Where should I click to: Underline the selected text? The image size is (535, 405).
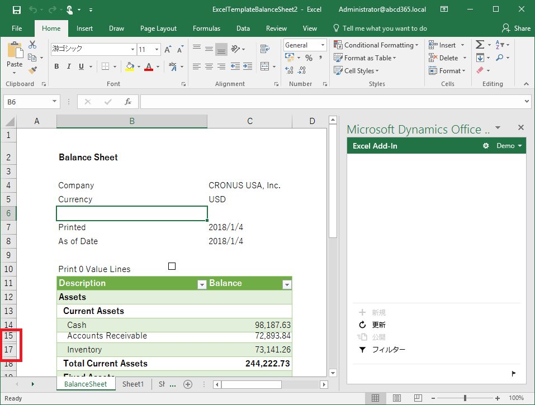(x=81, y=66)
